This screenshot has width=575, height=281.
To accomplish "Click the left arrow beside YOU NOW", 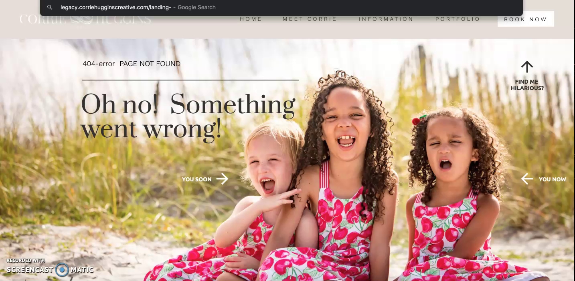I will (527, 179).
